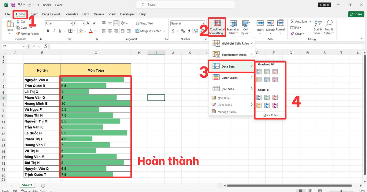The height and width of the screenshot is (192, 367).
Task: Click the Format Painter icon
Action: (18, 34)
